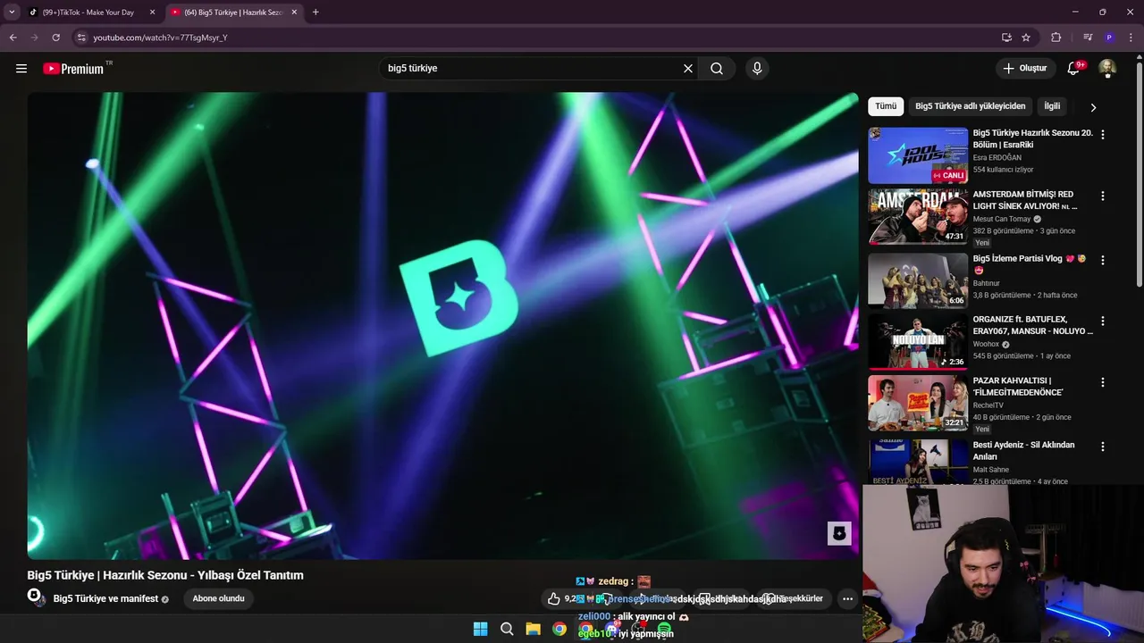
Task: Open options for Besti Aydeniz video
Action: point(1103,447)
